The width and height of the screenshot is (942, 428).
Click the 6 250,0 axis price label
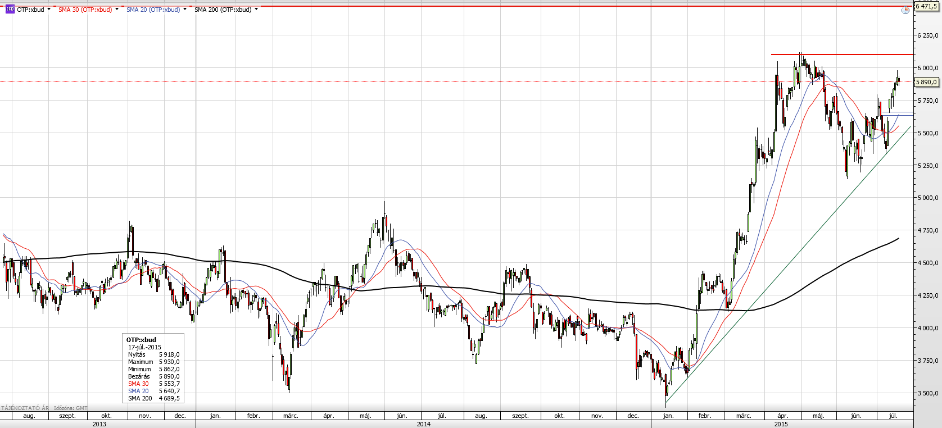click(927, 35)
